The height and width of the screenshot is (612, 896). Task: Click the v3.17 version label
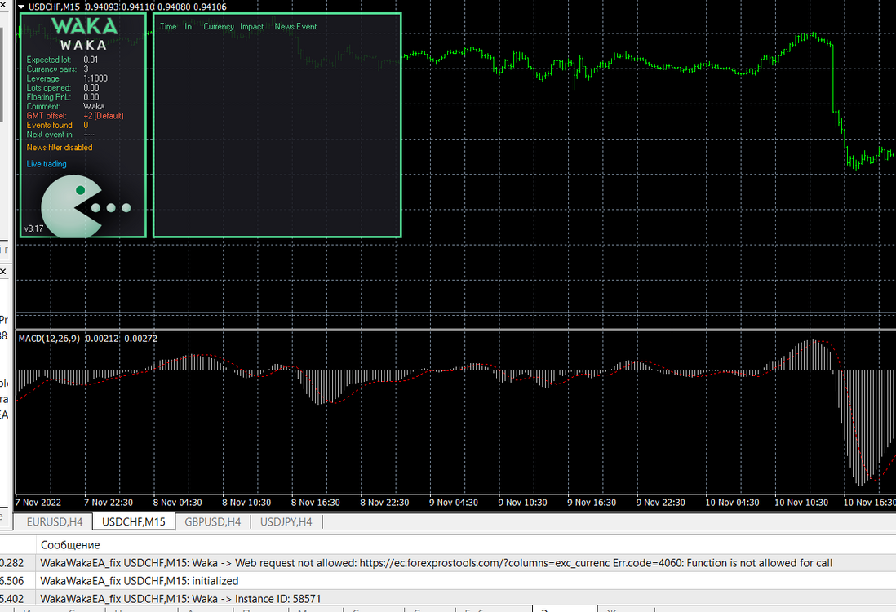[33, 228]
